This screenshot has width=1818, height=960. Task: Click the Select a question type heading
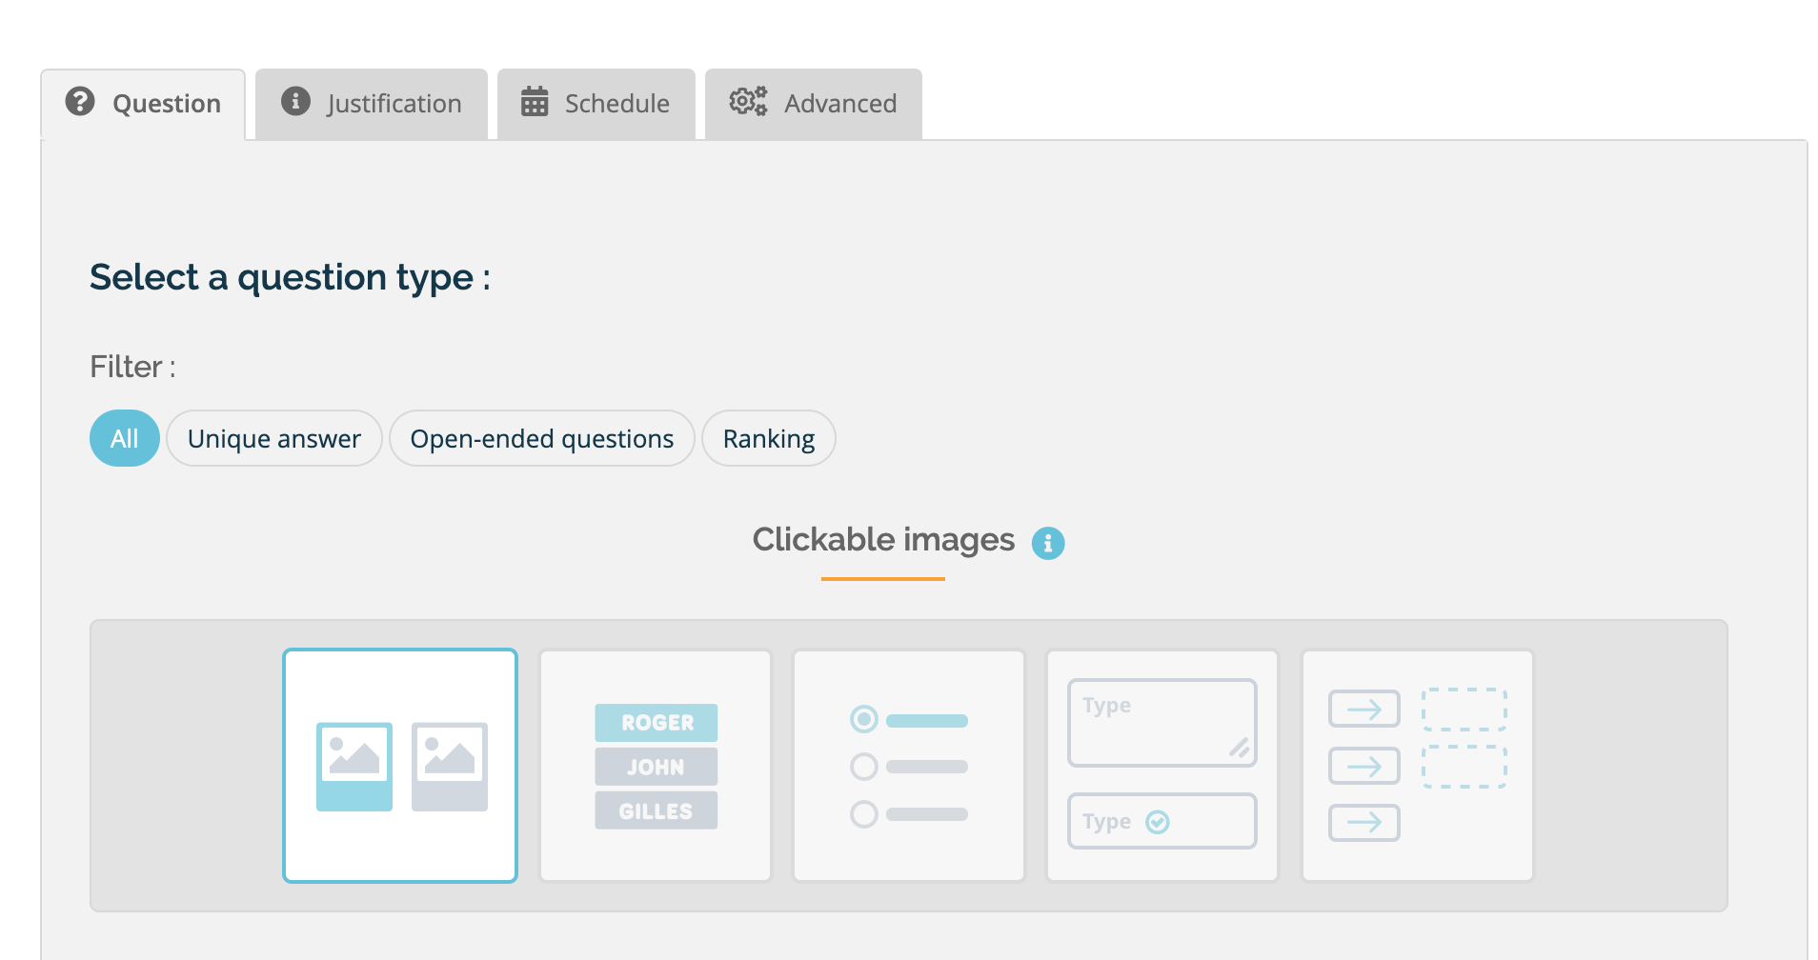pyautogui.click(x=290, y=277)
